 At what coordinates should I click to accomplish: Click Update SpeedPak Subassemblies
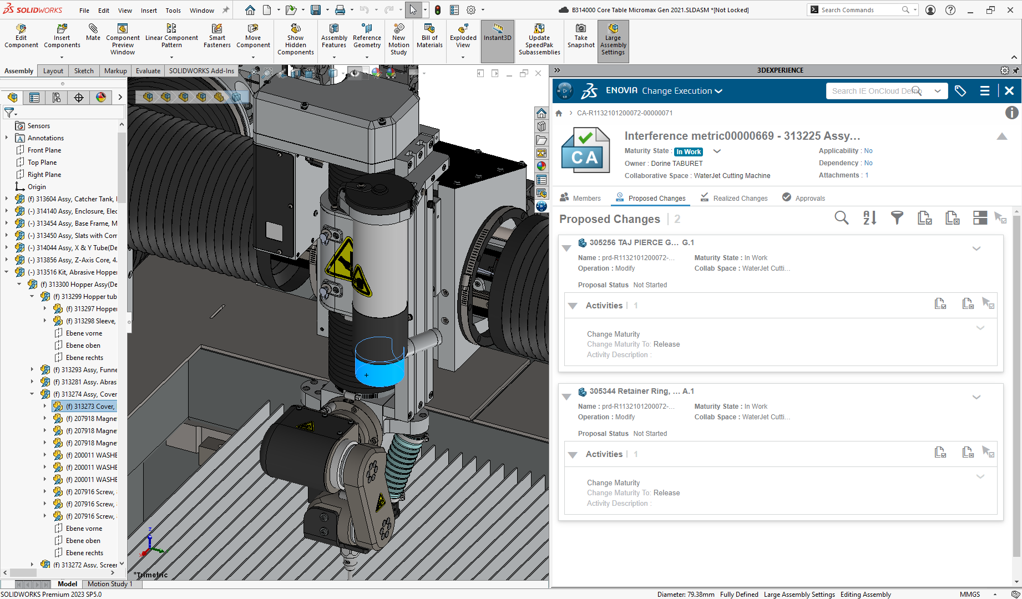[x=539, y=39]
